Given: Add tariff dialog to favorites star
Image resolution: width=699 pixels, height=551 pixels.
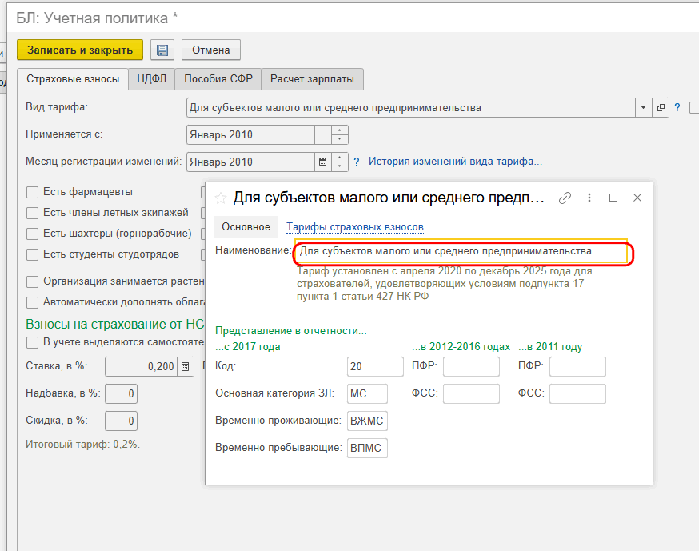Looking at the screenshot, I should tap(221, 198).
